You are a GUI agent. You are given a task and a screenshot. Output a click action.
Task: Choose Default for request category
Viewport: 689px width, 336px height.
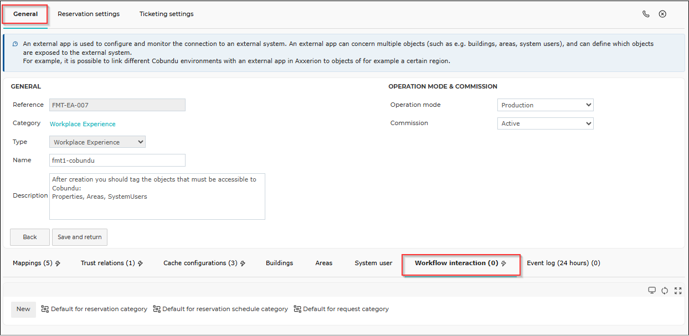[x=341, y=309]
